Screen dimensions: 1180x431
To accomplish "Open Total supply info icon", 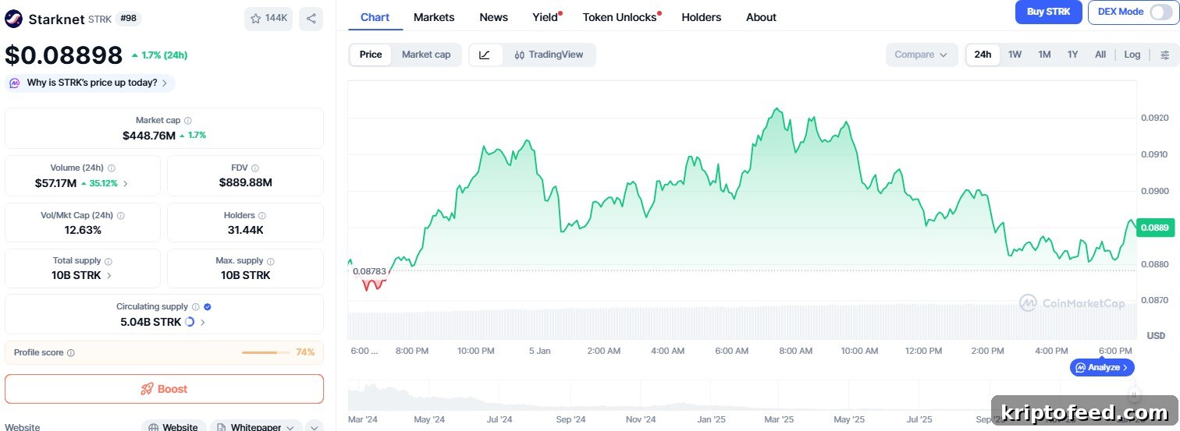I will [x=108, y=261].
